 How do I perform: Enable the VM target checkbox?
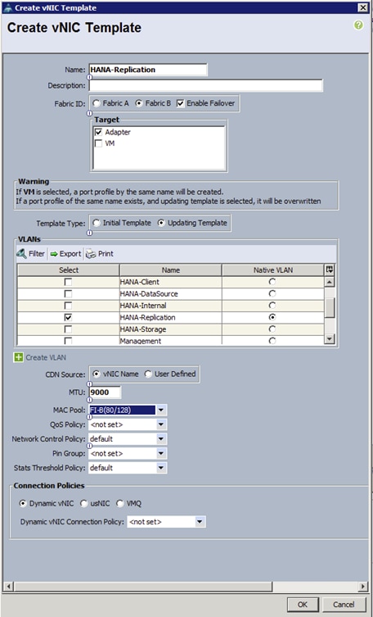(98, 143)
